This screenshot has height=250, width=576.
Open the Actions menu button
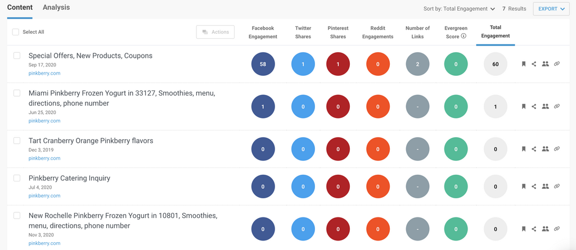[x=215, y=32]
